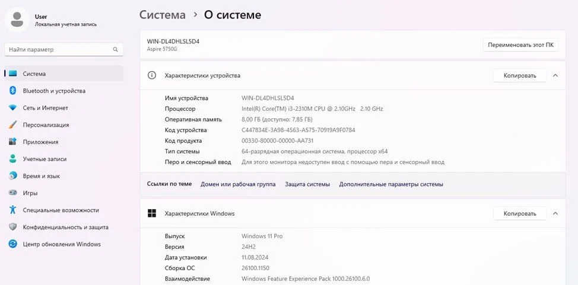Image resolution: width=578 pixels, height=285 pixels.
Task: Click the Intel Core i3-2310M processor value
Action: 312,108
